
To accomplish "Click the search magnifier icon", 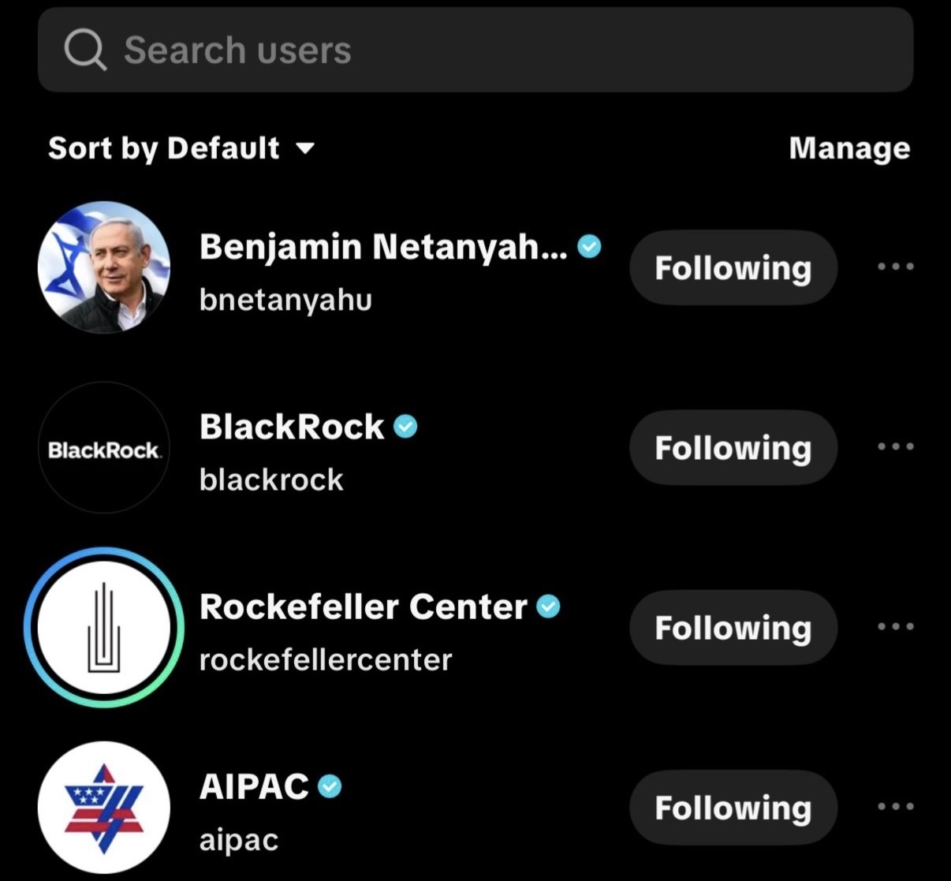I will 84,50.
